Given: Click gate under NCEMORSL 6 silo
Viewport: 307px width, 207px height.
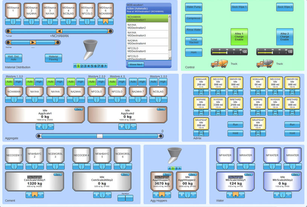Looking at the screenshot, I should point(123,166).
